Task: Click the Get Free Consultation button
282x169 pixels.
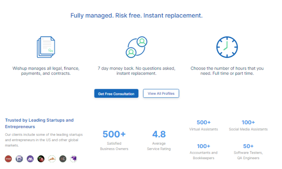Action: [116, 93]
